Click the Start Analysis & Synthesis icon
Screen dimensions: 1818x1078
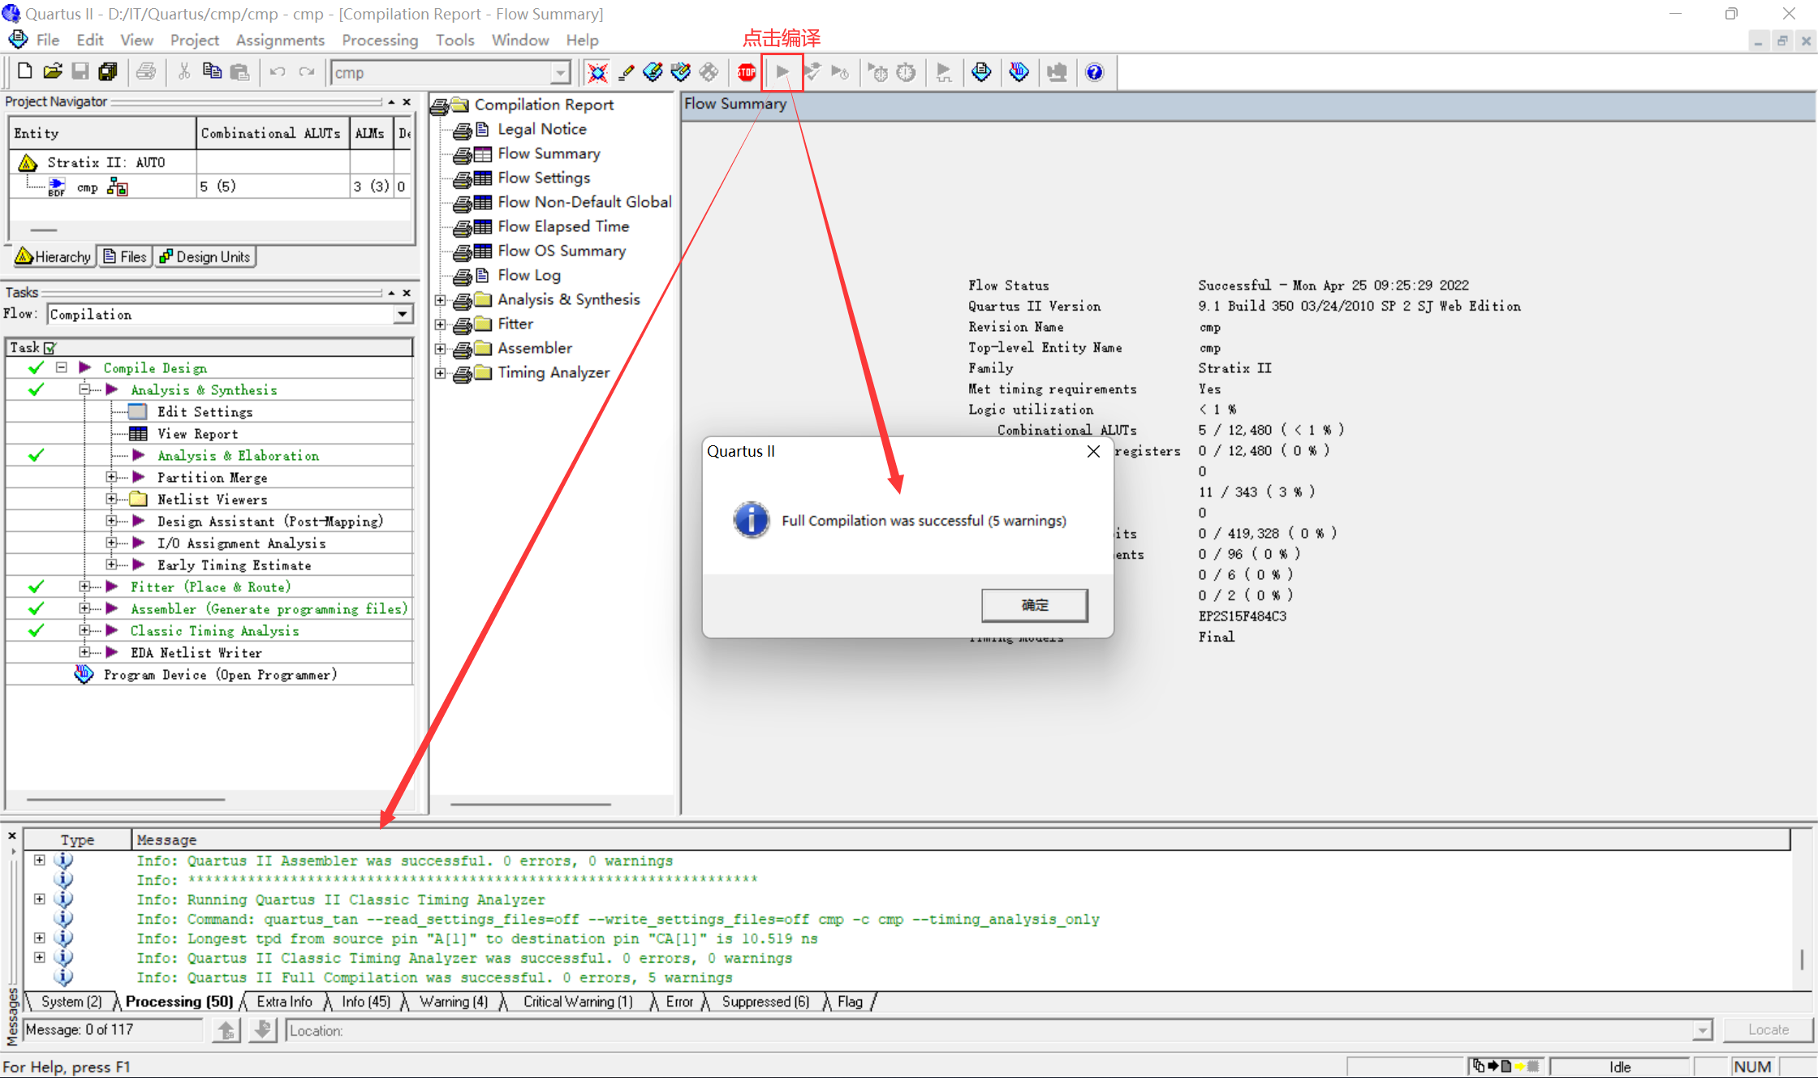tap(812, 72)
